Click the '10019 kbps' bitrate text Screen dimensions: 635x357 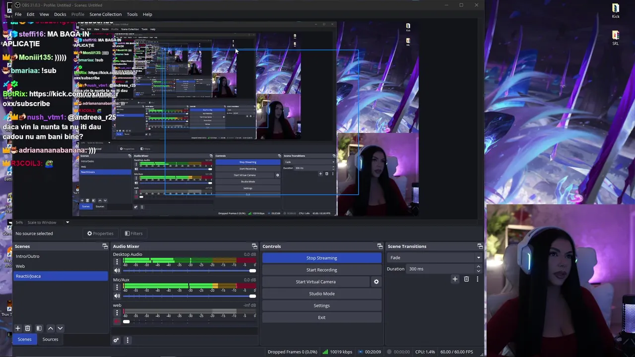click(x=341, y=352)
